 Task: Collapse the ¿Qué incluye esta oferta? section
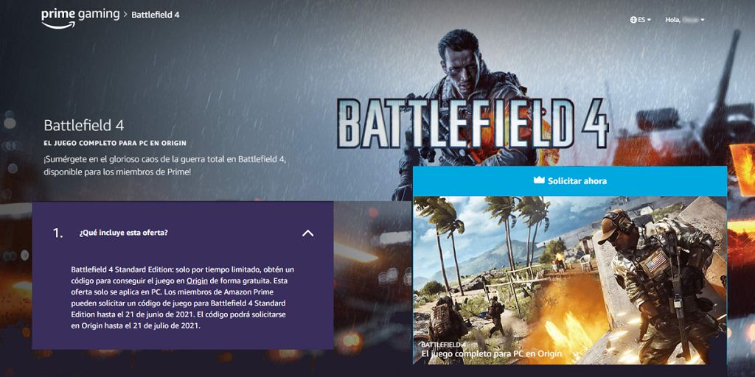click(x=307, y=233)
